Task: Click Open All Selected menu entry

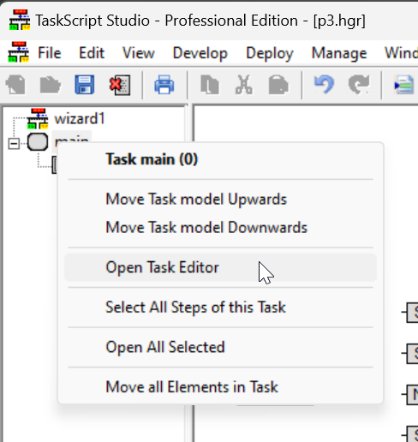Action: (220, 347)
